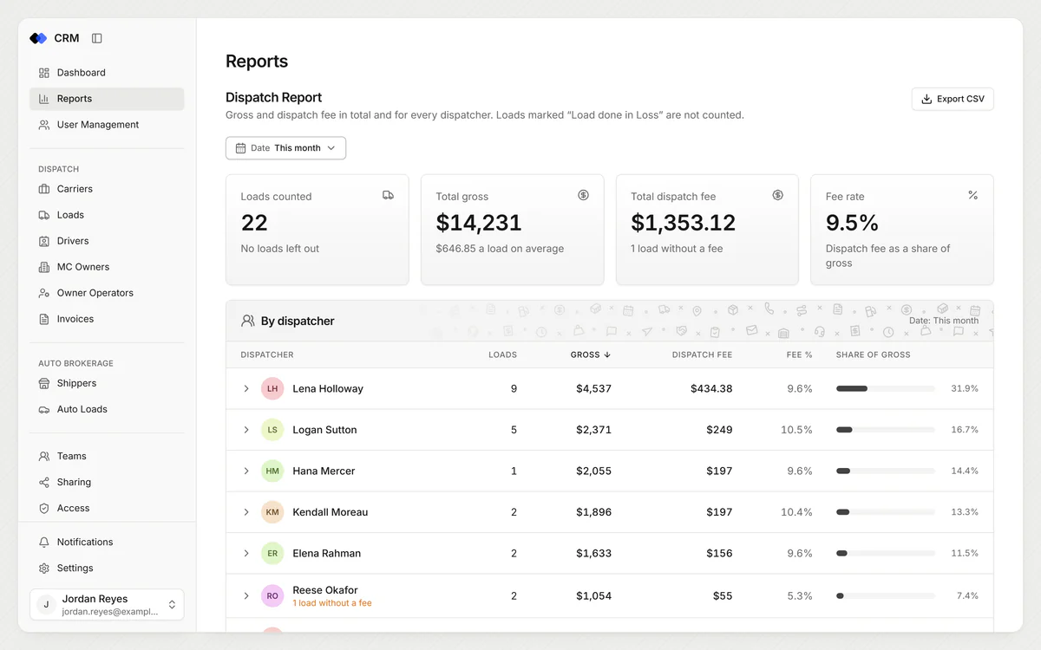Click the LH avatar for Lena Holloway
The height and width of the screenshot is (650, 1041).
click(x=272, y=388)
